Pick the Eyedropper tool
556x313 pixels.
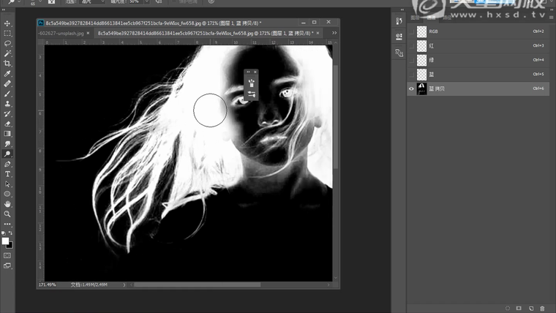[x=7, y=74]
